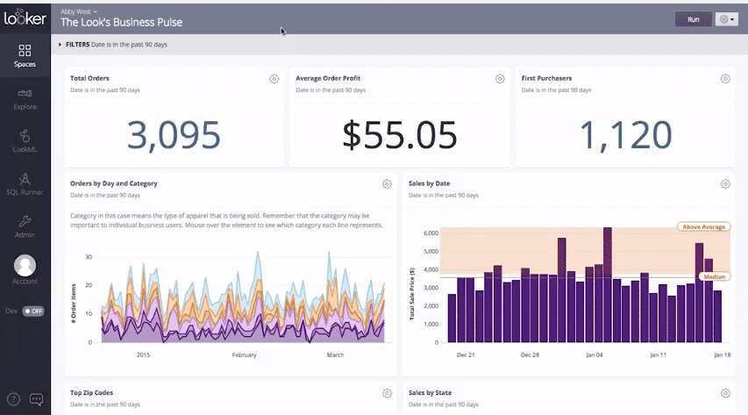Click the help question mark icon
748x415 pixels.
pos(13,399)
